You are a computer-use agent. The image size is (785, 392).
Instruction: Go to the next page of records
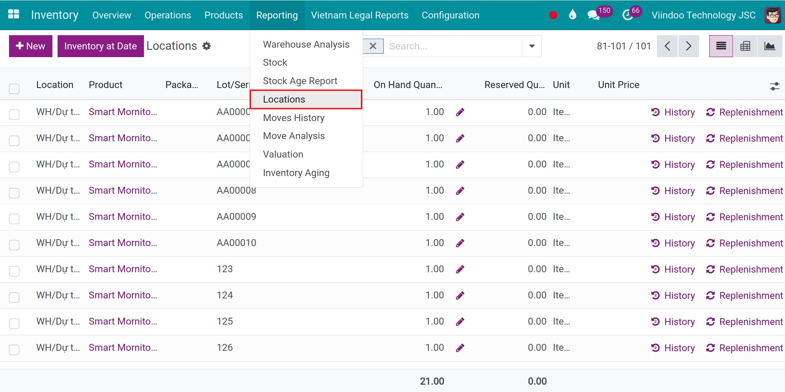tap(688, 46)
